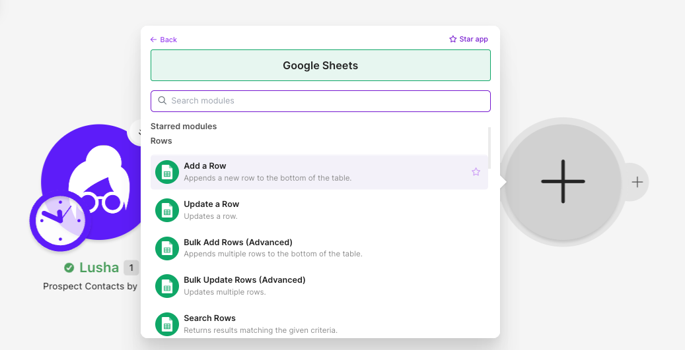Viewport: 685px width, 350px height.
Task: Click the small plus to add another module
Action: [x=637, y=182]
